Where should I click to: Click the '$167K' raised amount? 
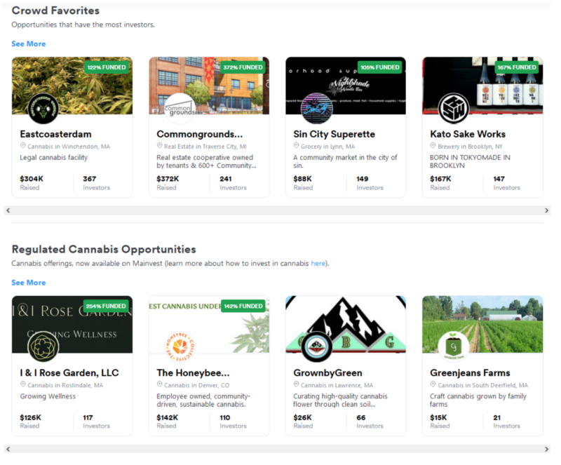pos(440,179)
